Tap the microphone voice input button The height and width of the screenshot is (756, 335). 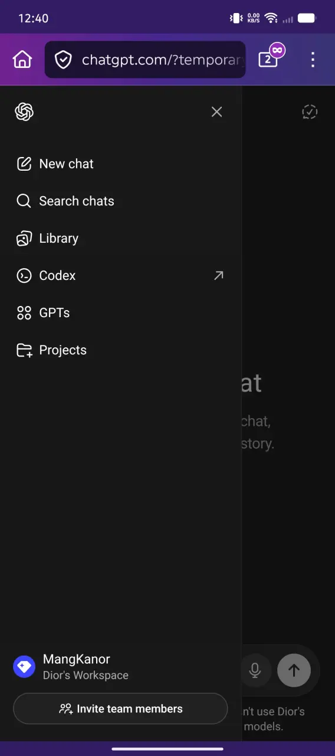point(255,670)
